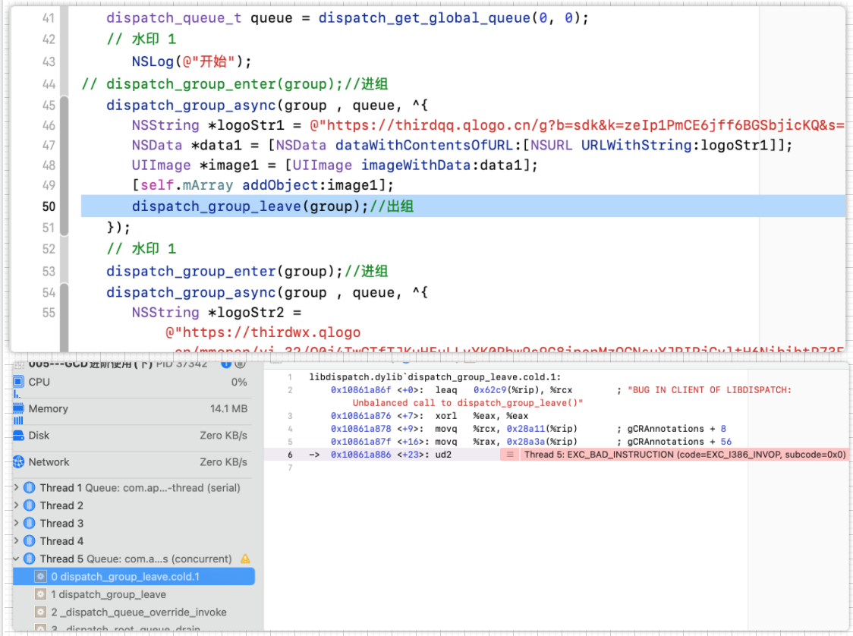Click dispatch_group_enter(group) on line 53
This screenshot has width=853, height=636.
tap(224, 271)
